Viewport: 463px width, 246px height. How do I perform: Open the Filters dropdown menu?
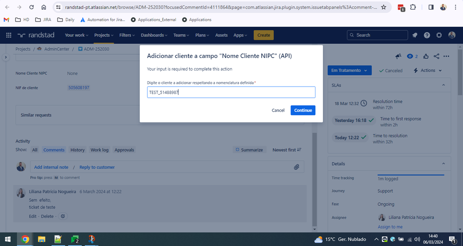click(x=127, y=35)
